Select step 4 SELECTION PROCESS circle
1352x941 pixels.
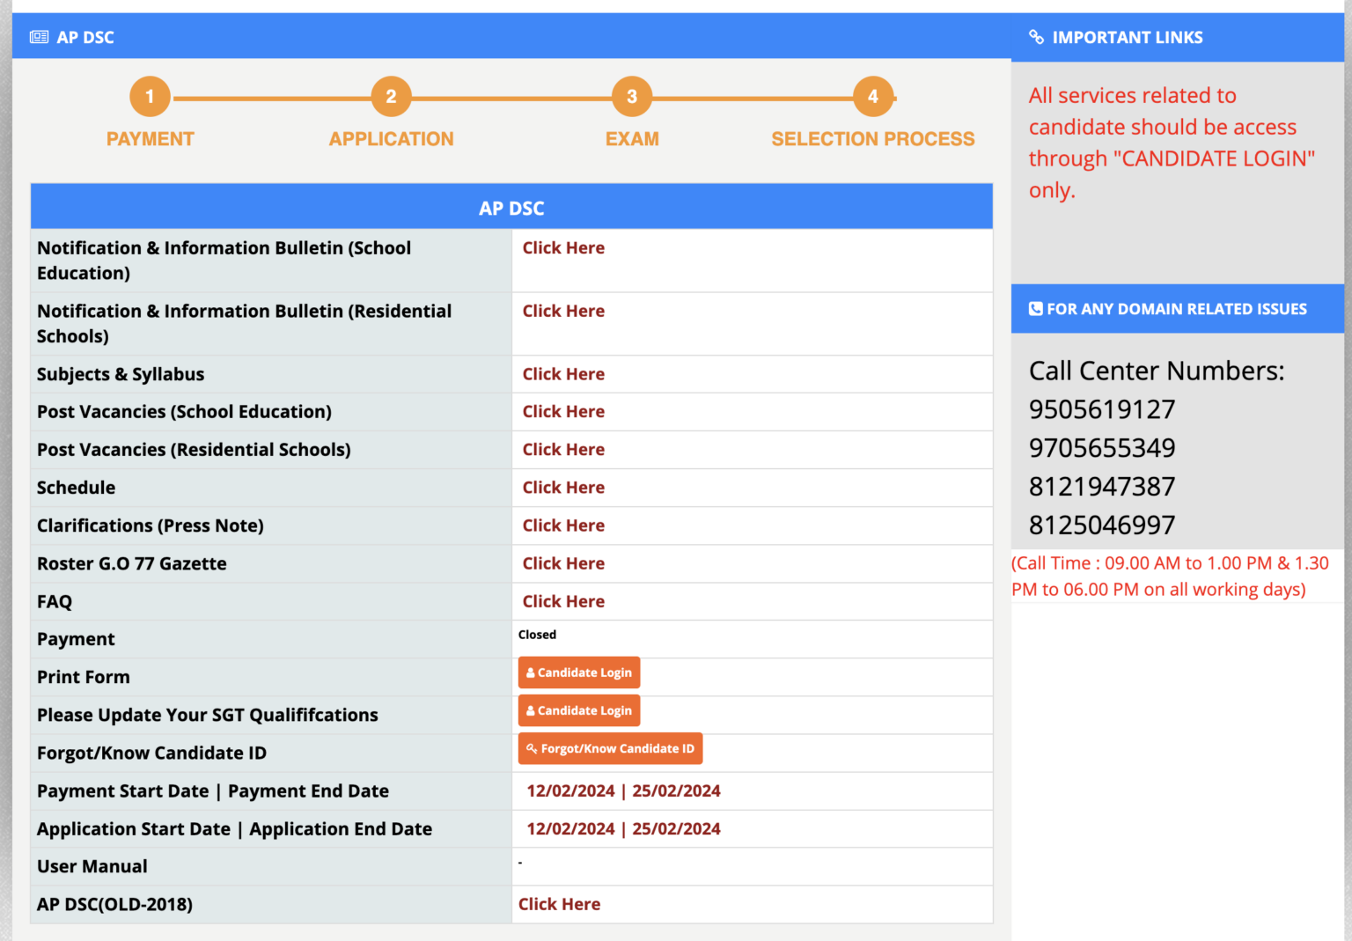point(873,97)
